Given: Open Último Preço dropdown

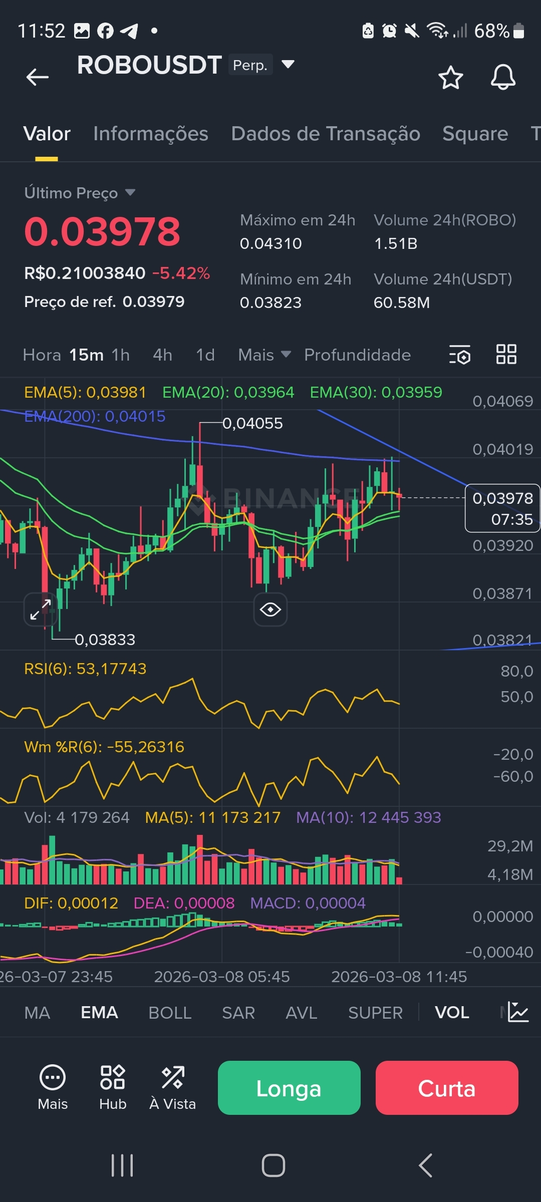Looking at the screenshot, I should pos(80,193).
